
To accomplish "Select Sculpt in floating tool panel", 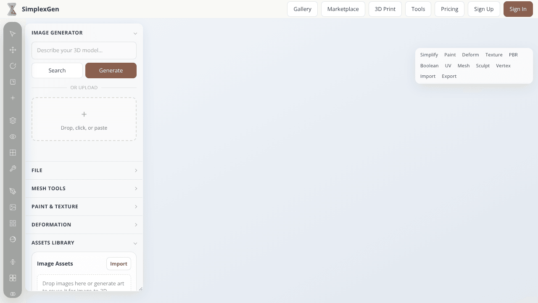I will coord(483,66).
